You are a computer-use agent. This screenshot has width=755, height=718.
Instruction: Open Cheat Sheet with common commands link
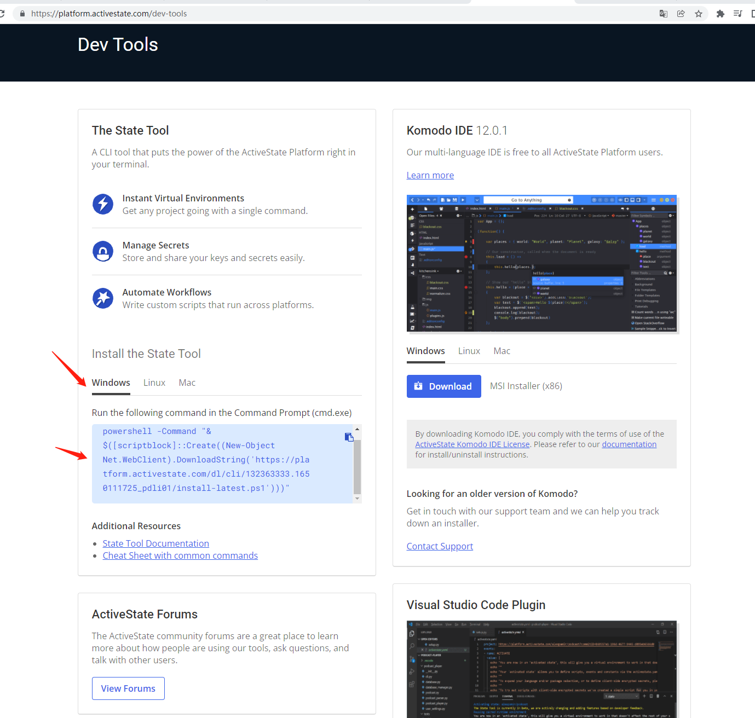[180, 555]
